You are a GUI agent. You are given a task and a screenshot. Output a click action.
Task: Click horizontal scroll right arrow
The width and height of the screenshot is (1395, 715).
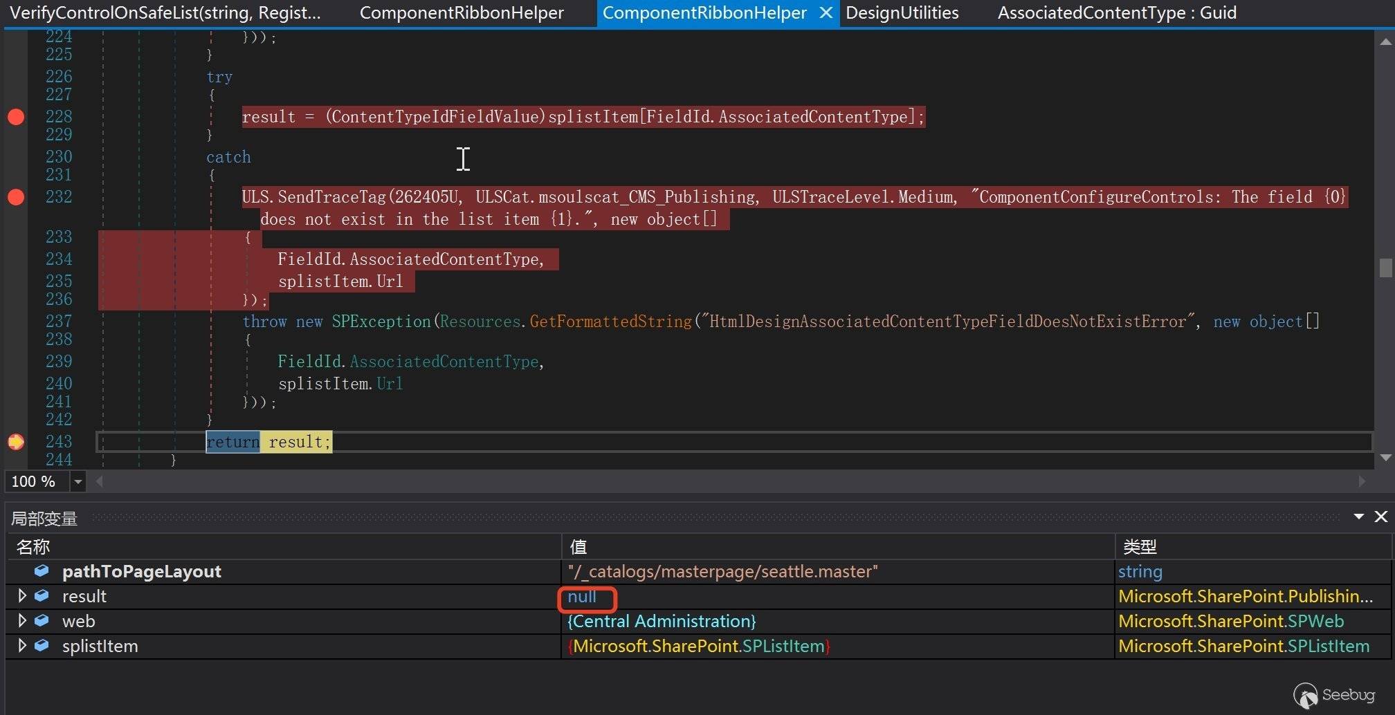tap(1362, 481)
